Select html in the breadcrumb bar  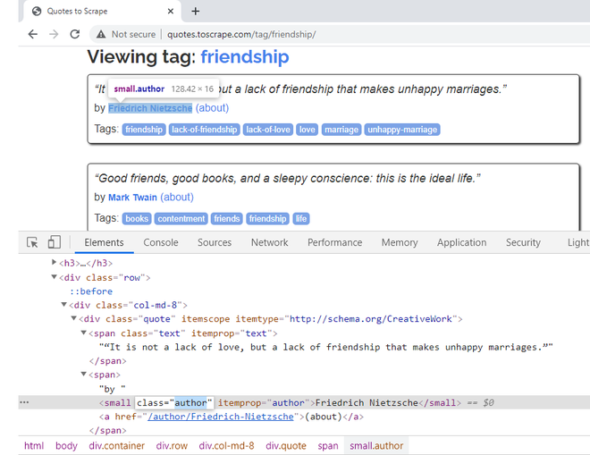point(34,446)
